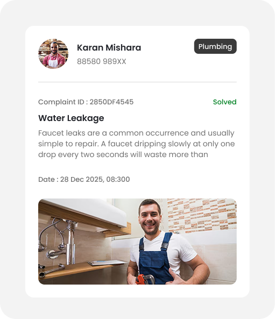Click the orange pipe wrench in the photo
Screen dimensions: 275x319
pos(144,279)
